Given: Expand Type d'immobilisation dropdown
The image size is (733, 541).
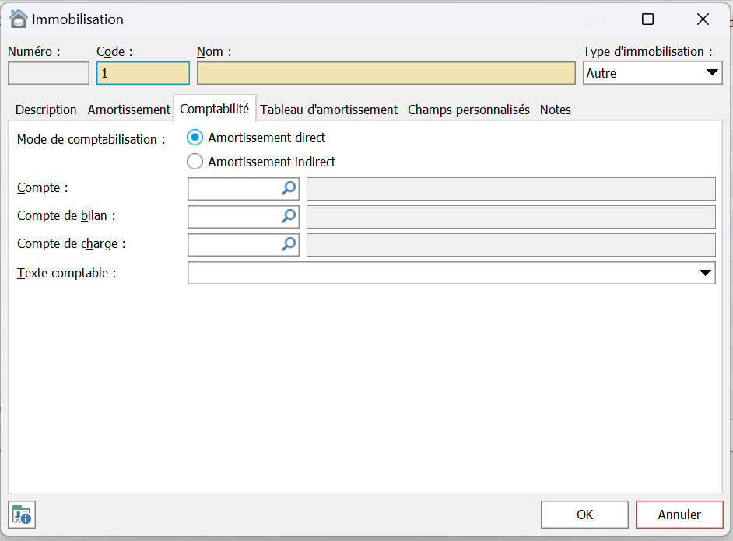Looking at the screenshot, I should click(x=711, y=73).
